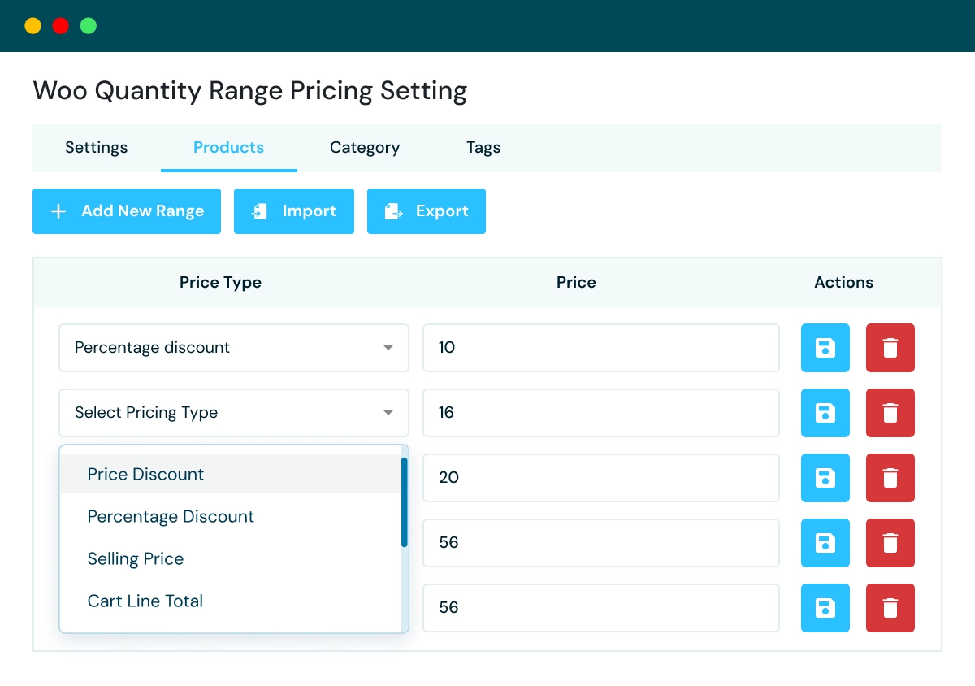975x686 pixels.
Task: Click the red window control dot
Action: coord(61,26)
